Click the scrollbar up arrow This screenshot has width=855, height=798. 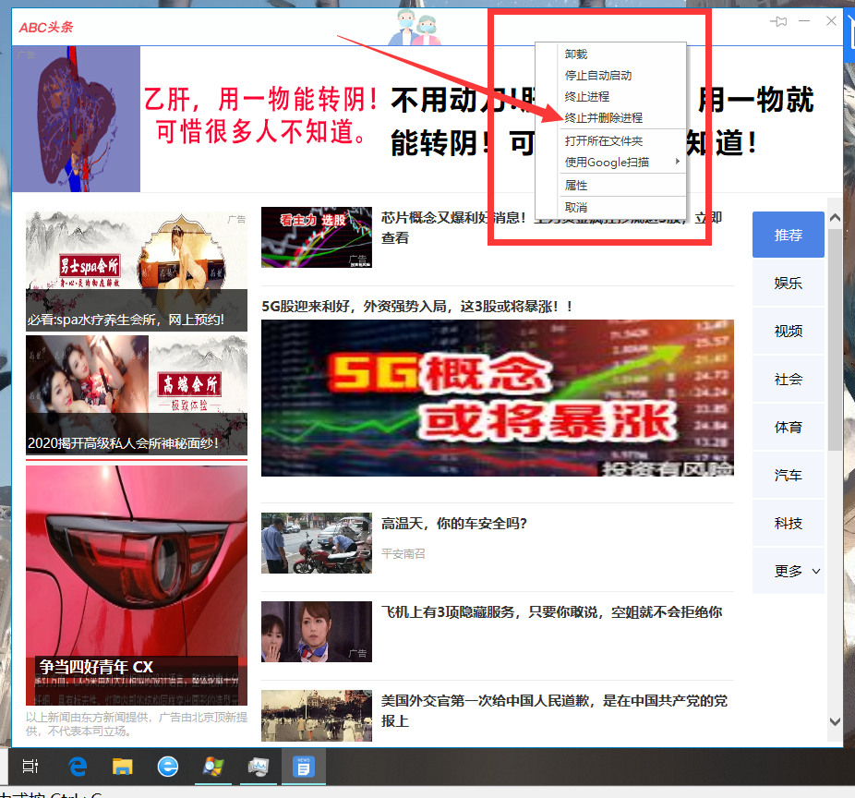tap(834, 216)
